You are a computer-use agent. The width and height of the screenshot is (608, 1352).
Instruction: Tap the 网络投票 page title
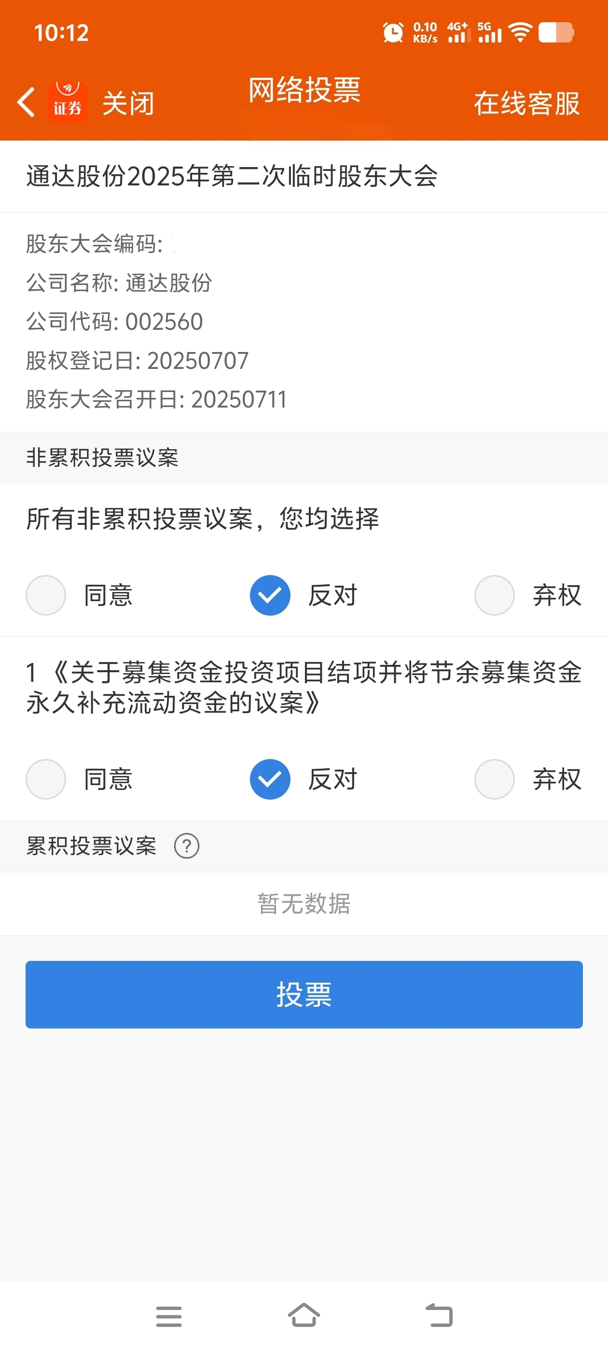tap(304, 90)
